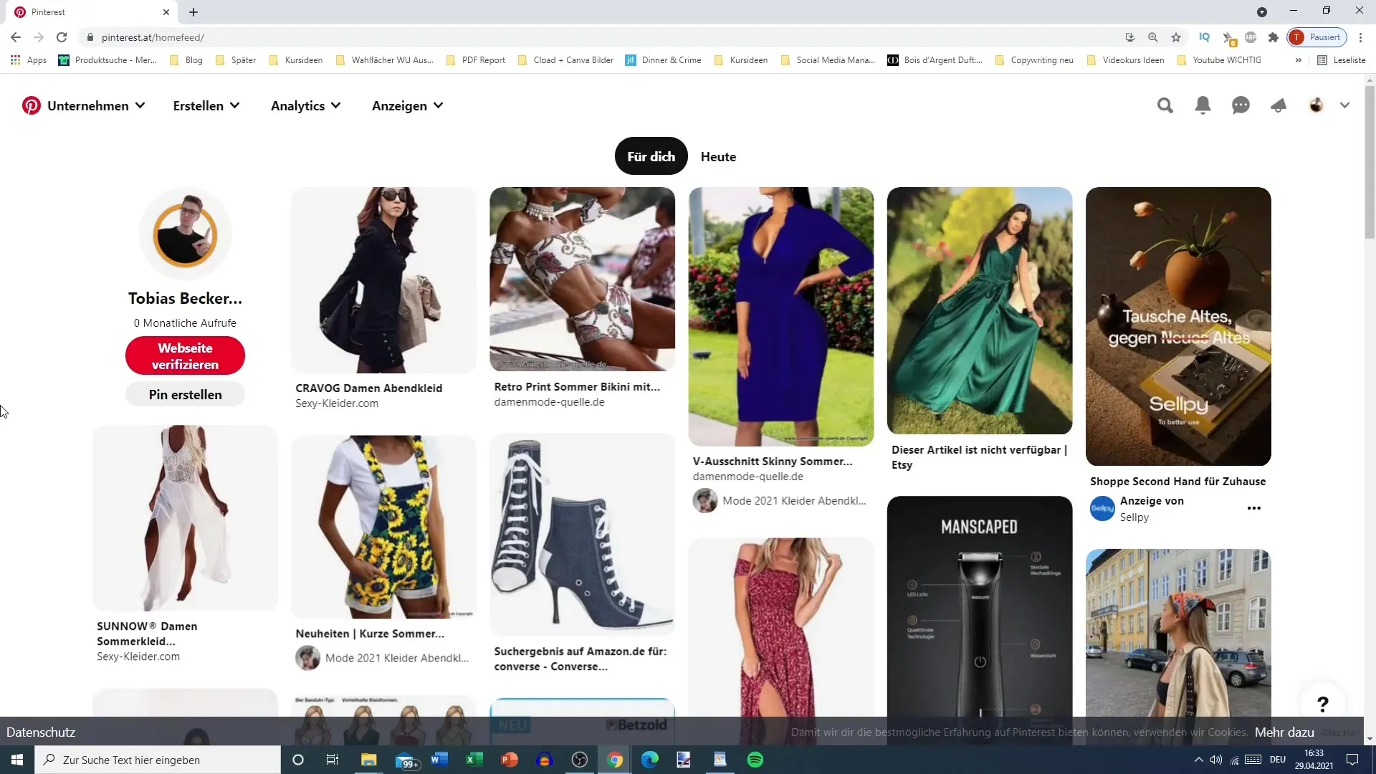Image resolution: width=1376 pixels, height=774 pixels.
Task: Open Microsoft Edge from taskbar
Action: (x=649, y=760)
